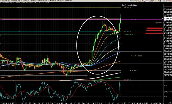The image size is (172, 104).
Task: Click the Rollover 2062 level label
Action: click(137, 56)
